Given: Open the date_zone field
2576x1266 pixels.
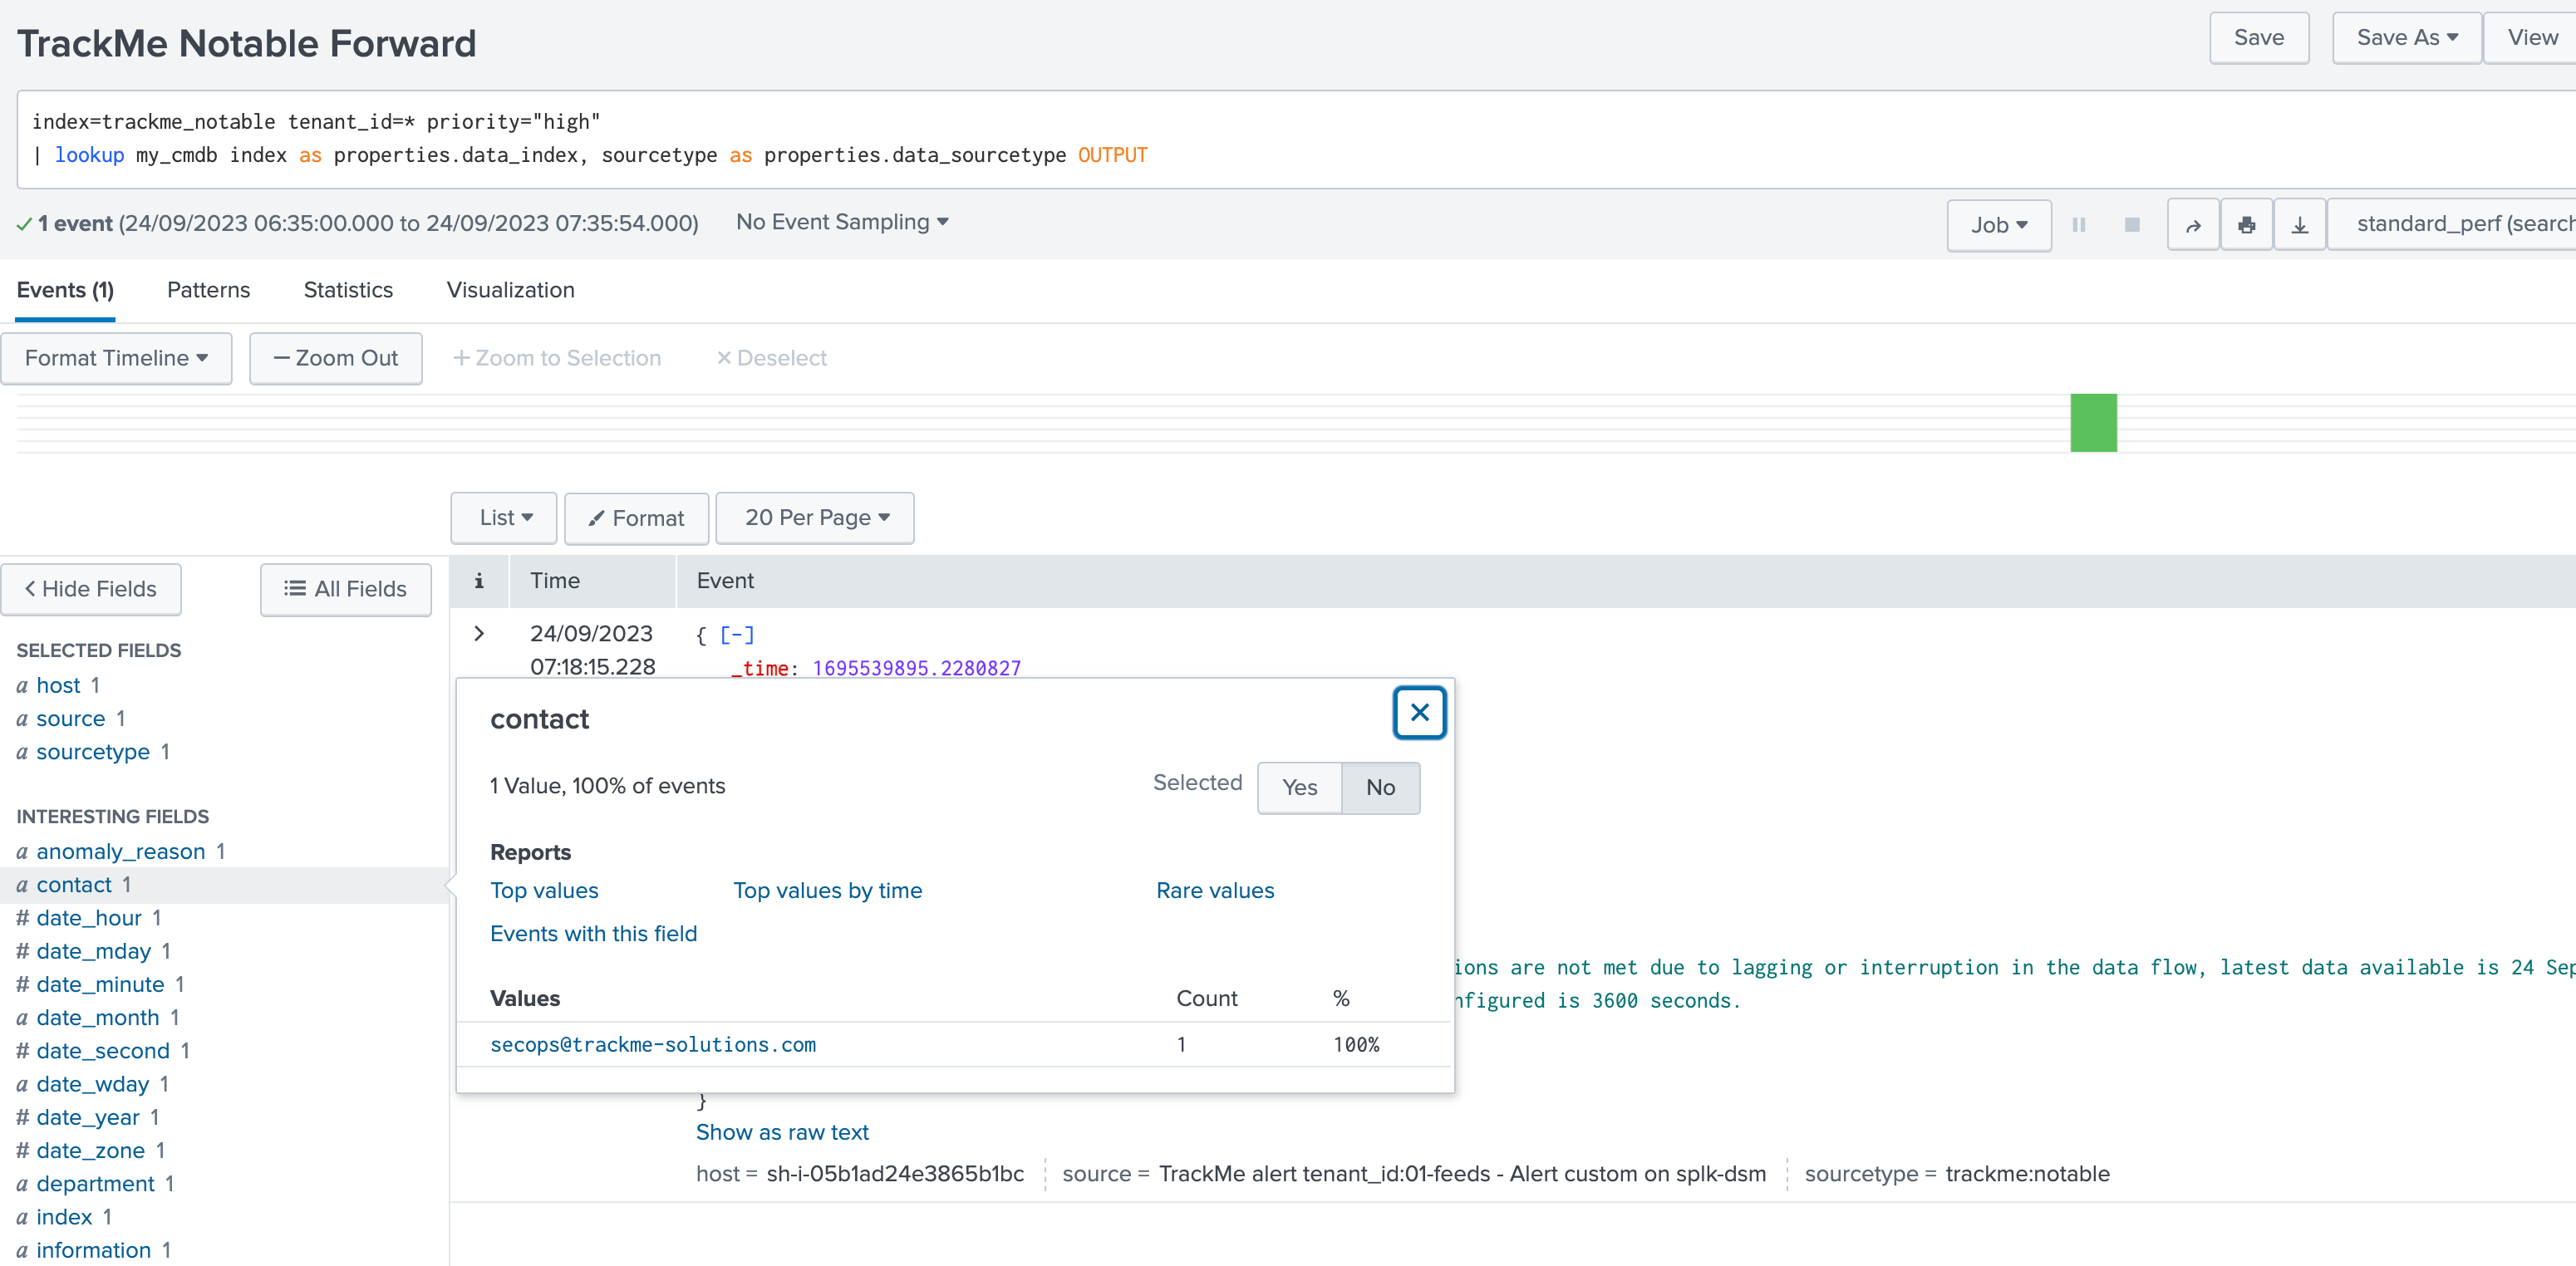Looking at the screenshot, I should pyautogui.click(x=90, y=1150).
